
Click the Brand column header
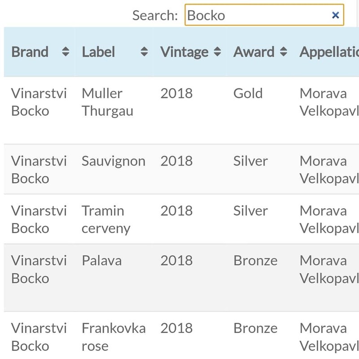click(30, 52)
